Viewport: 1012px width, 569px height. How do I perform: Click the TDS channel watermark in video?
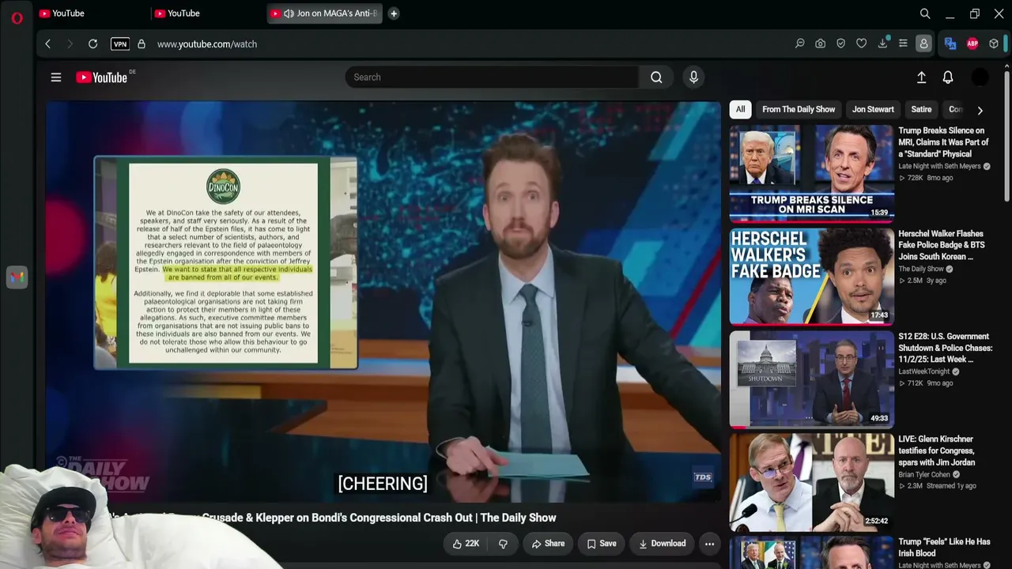point(703,477)
